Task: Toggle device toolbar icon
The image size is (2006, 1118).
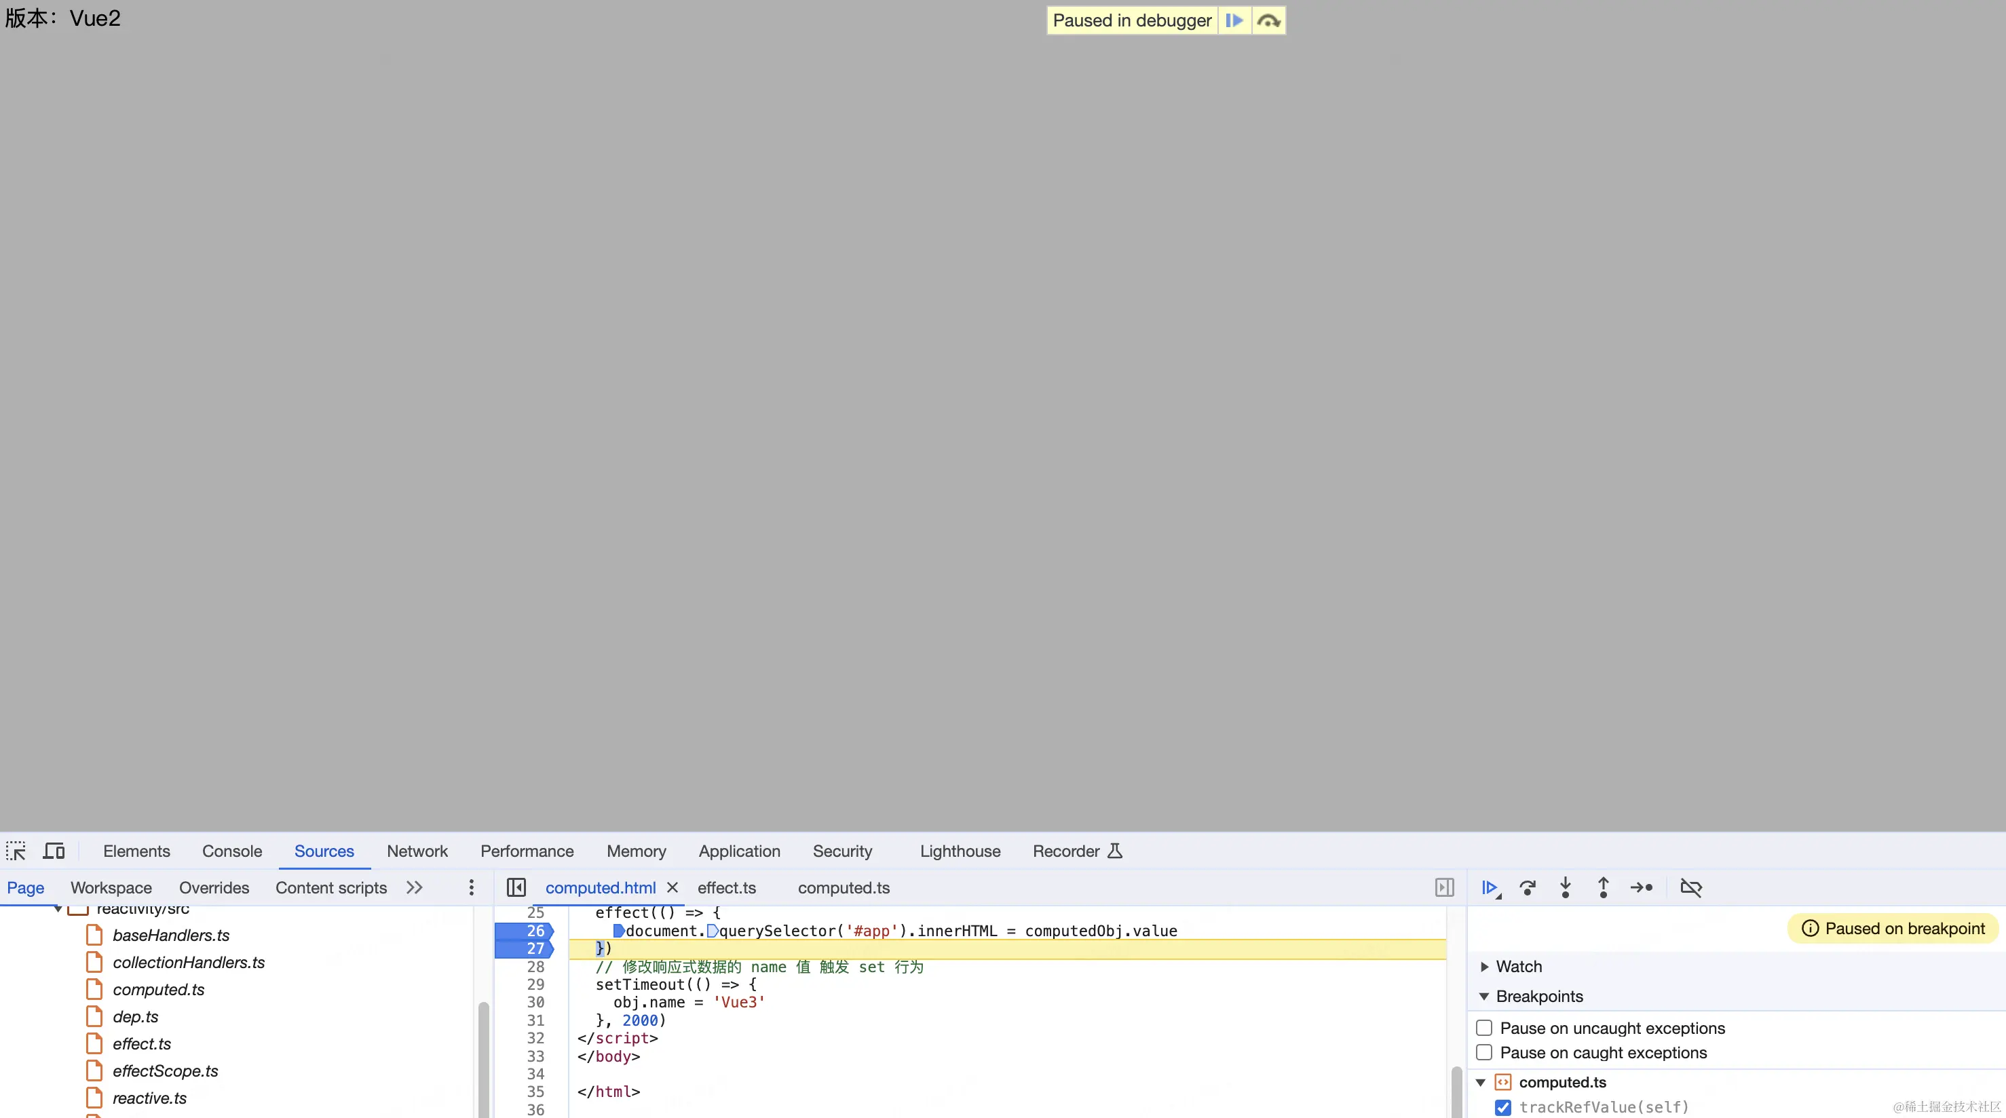Action: coord(54,851)
